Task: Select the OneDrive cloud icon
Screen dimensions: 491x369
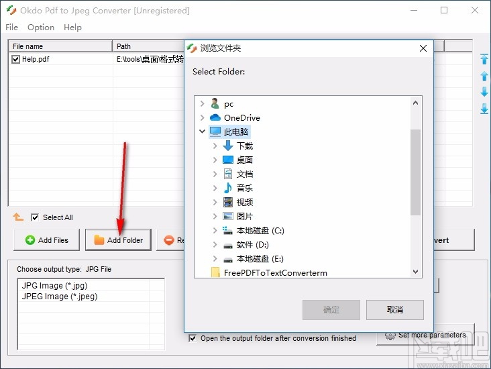Action: [215, 117]
